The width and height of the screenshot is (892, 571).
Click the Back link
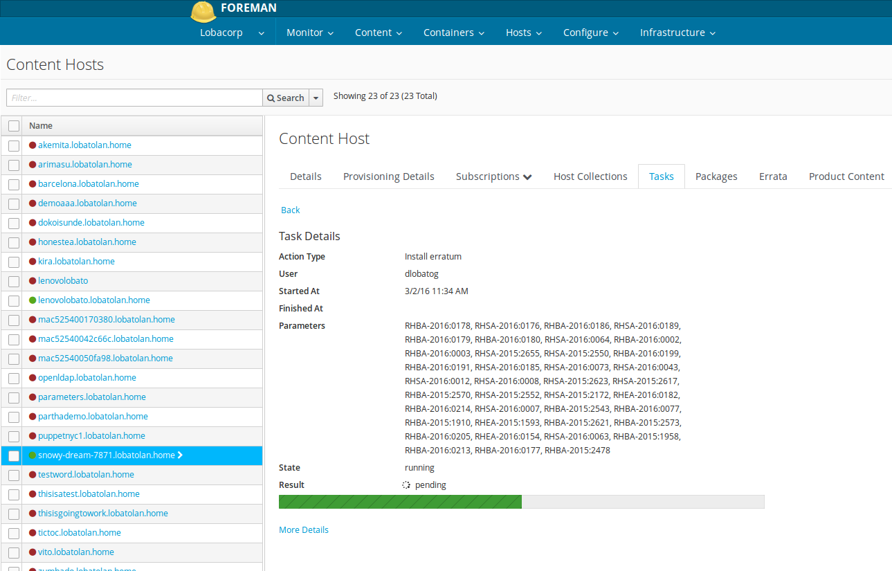[291, 210]
